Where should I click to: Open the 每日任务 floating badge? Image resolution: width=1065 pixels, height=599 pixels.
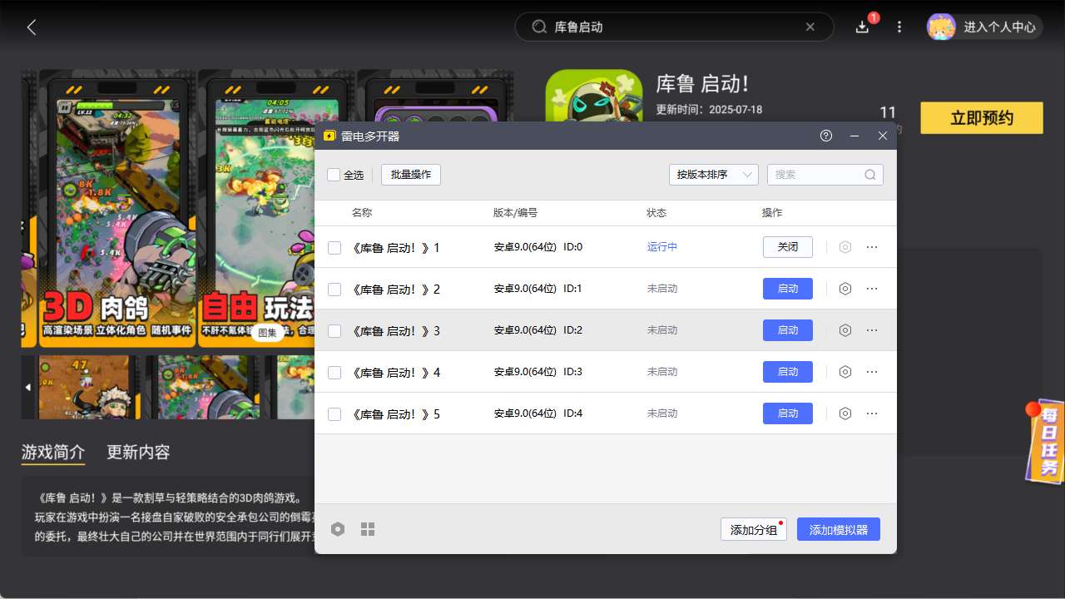coord(1045,441)
